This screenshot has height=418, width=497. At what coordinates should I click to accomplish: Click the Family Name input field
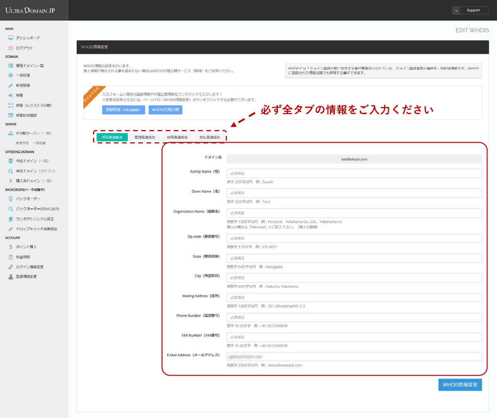pyautogui.click(x=354, y=174)
